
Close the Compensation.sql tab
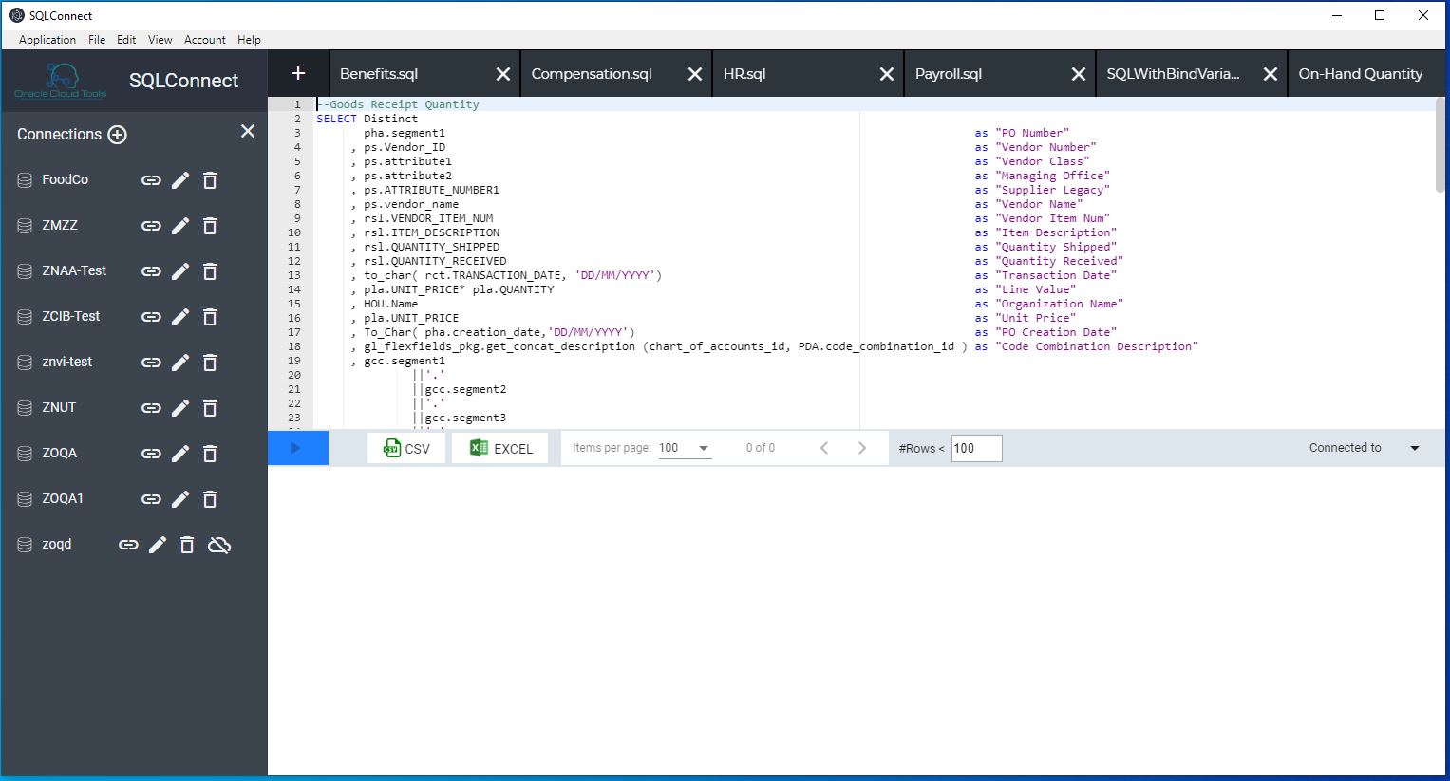pyautogui.click(x=695, y=74)
